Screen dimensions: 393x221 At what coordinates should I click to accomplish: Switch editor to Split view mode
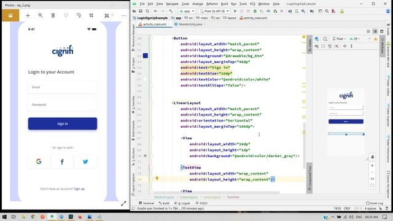click(375, 31)
